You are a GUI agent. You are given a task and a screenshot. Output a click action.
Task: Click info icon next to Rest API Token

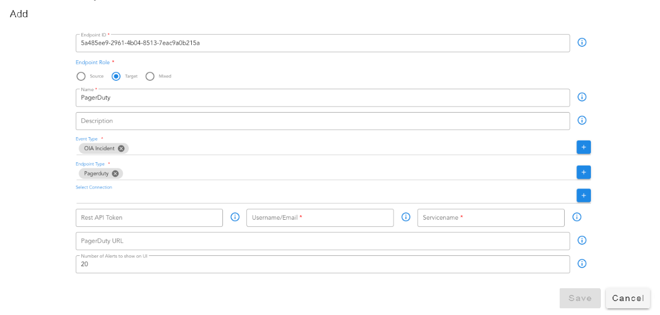click(x=235, y=217)
